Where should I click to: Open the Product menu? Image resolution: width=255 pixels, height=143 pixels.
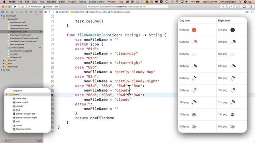[72, 2]
